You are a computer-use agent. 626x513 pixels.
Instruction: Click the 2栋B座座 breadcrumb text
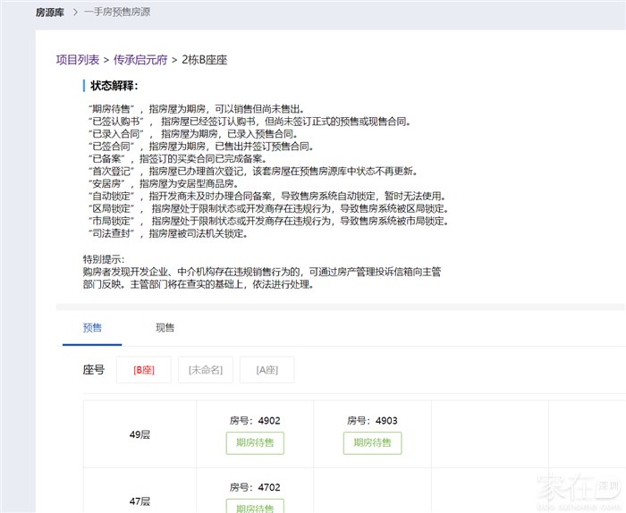pos(205,60)
